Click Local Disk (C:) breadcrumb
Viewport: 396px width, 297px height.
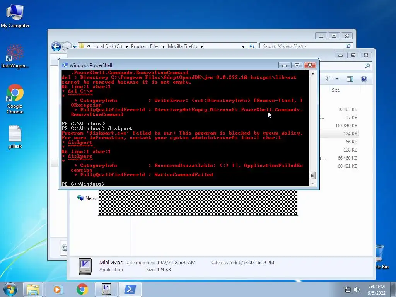108,46
